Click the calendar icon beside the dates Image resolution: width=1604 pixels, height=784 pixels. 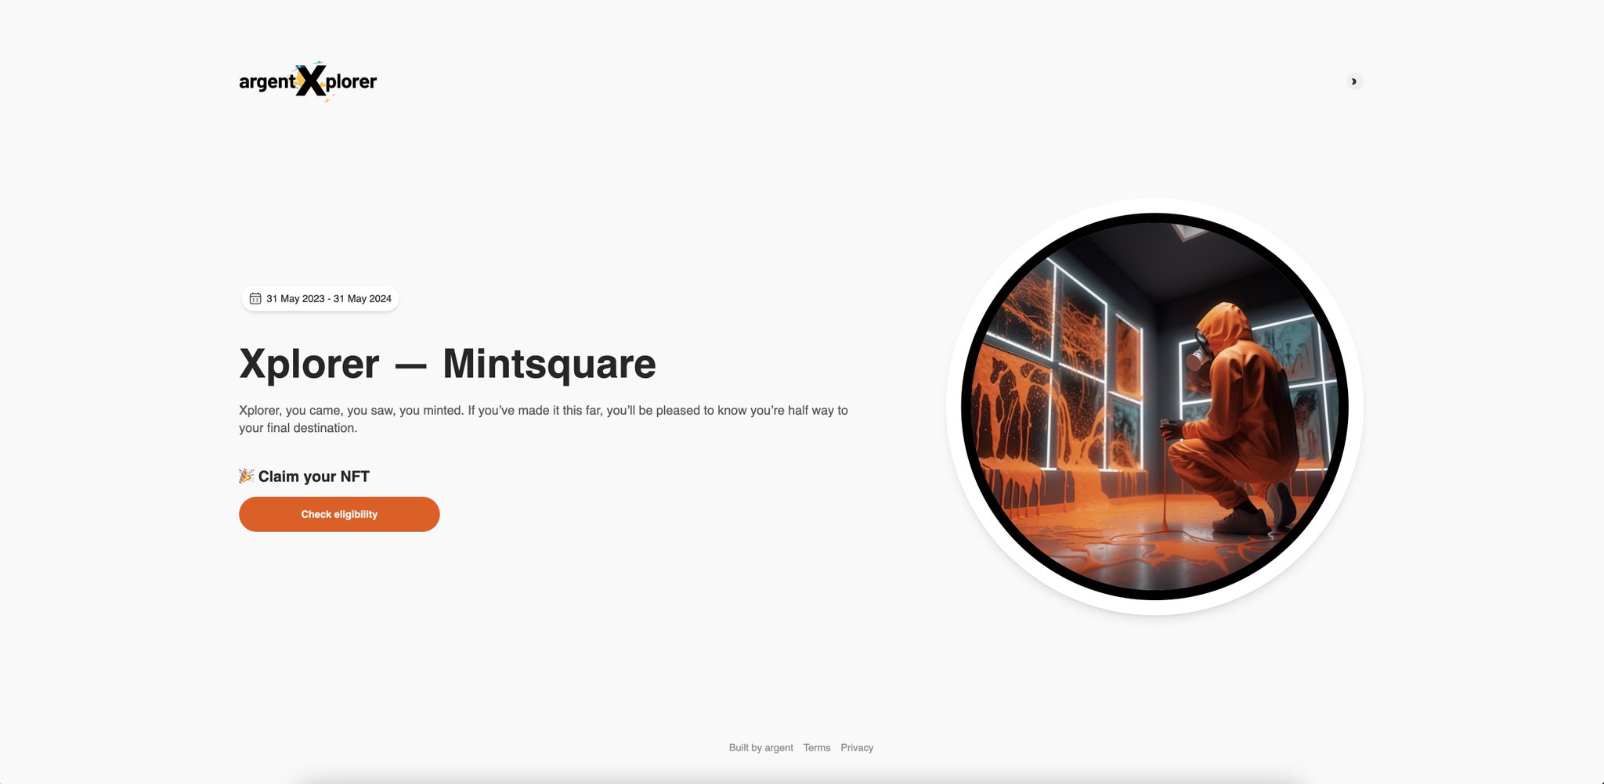tap(255, 299)
